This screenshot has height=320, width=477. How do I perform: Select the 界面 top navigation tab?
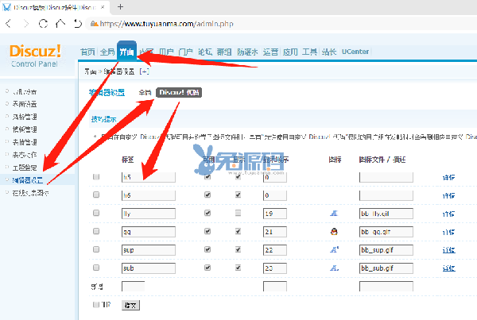tap(126, 52)
